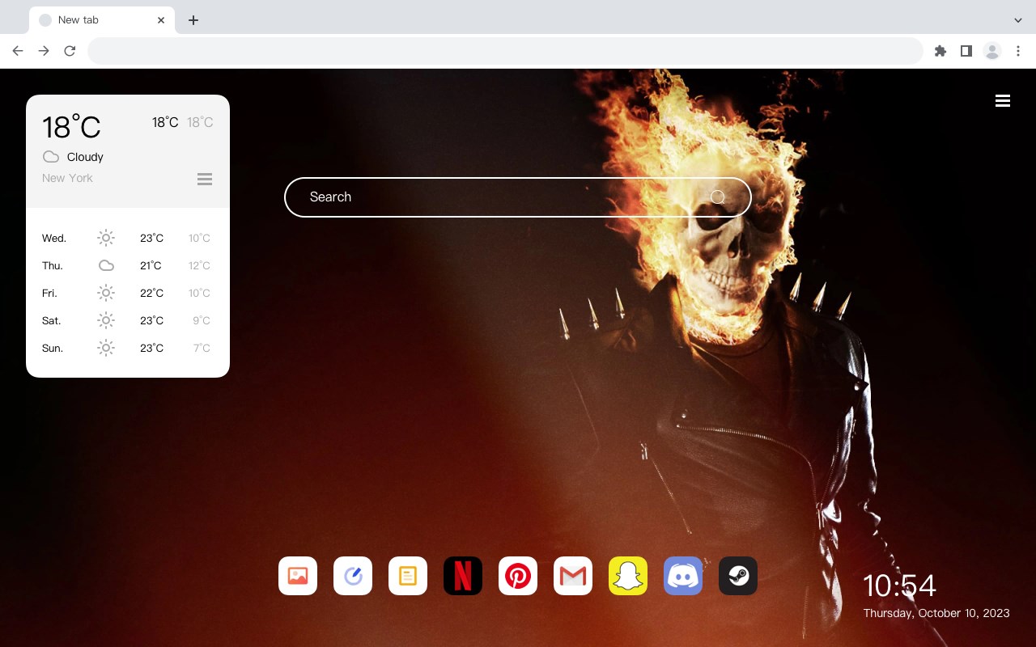Click the Thursday cloud weather icon
The image size is (1036, 647).
106,265
